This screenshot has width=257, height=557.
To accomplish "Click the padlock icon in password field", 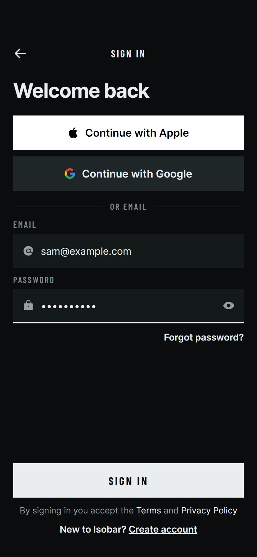I will (x=28, y=305).
